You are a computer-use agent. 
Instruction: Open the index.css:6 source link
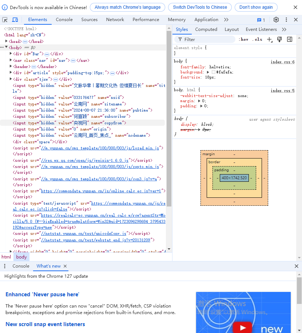282,62
